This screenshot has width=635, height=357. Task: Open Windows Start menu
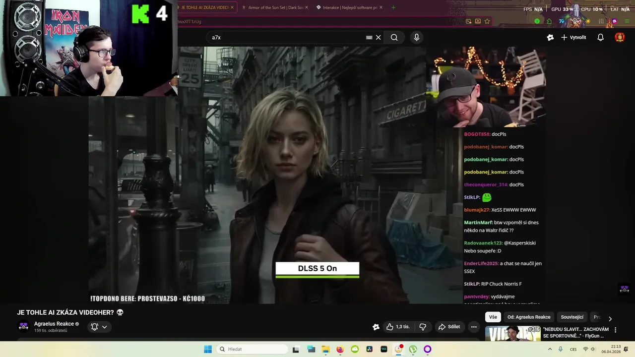point(208,349)
